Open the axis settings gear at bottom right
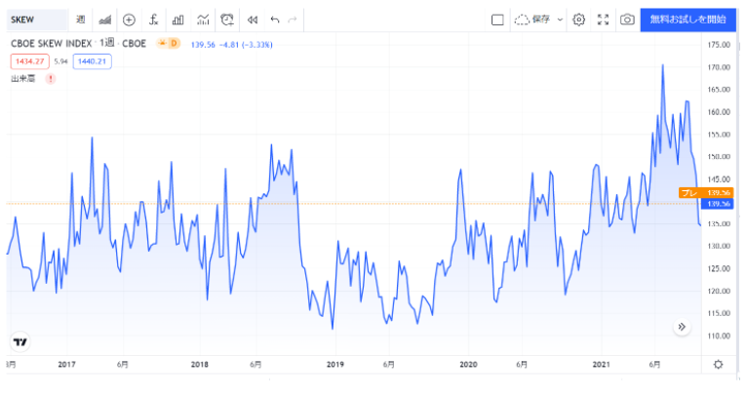Image resolution: width=747 pixels, height=397 pixels. 719,364
